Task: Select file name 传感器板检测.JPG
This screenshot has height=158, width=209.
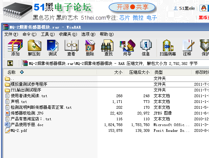Action: (x=27, y=113)
